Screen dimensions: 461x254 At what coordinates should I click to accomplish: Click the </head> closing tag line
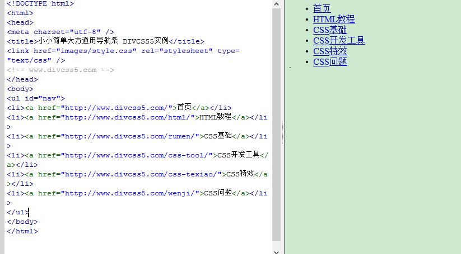22,79
